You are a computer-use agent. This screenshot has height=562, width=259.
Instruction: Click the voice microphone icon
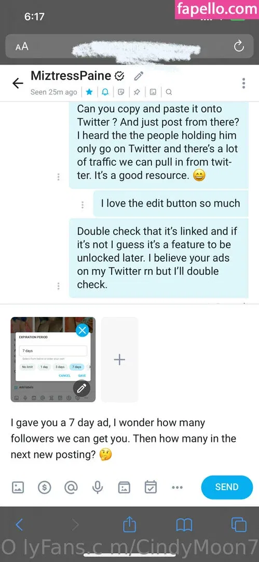[97, 487]
